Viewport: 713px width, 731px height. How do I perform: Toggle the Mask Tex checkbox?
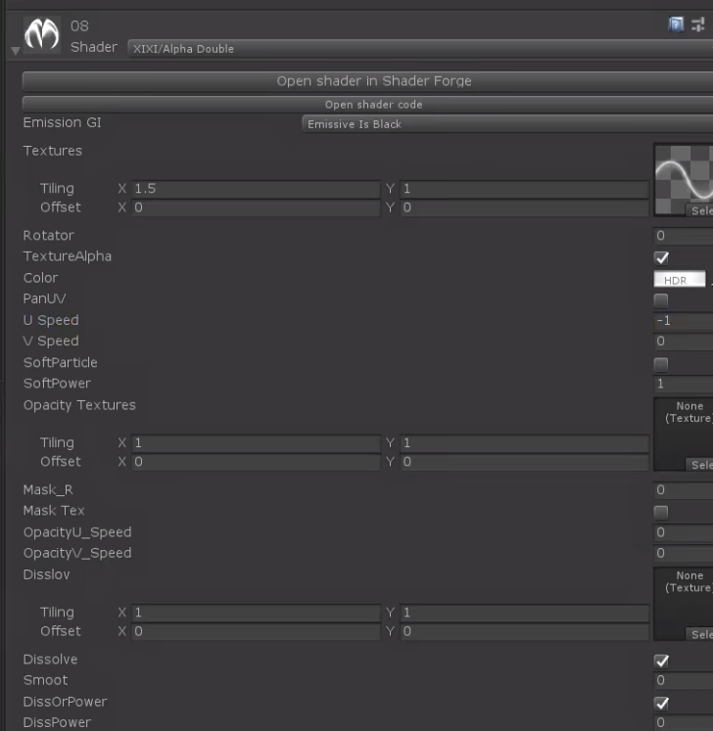(661, 513)
